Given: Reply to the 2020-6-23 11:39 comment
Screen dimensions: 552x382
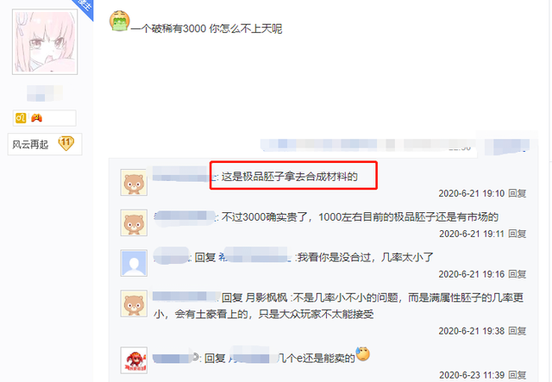Looking at the screenshot, I should pos(517,375).
